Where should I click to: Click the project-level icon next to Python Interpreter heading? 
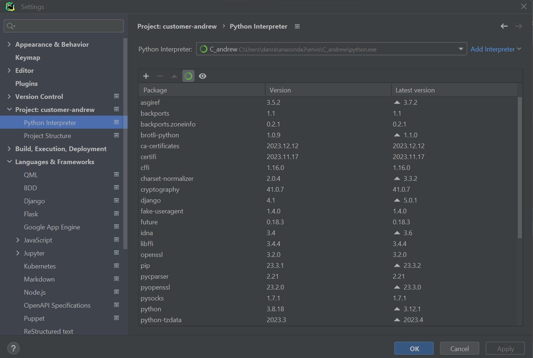pyautogui.click(x=297, y=26)
